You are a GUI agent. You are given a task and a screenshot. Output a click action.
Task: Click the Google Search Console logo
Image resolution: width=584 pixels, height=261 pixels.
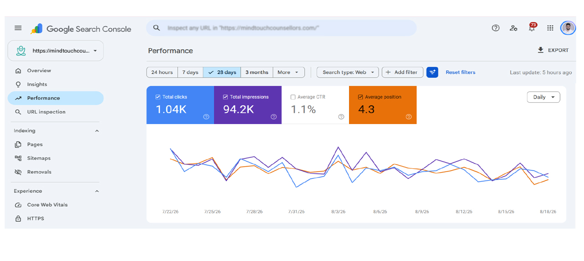tap(81, 29)
